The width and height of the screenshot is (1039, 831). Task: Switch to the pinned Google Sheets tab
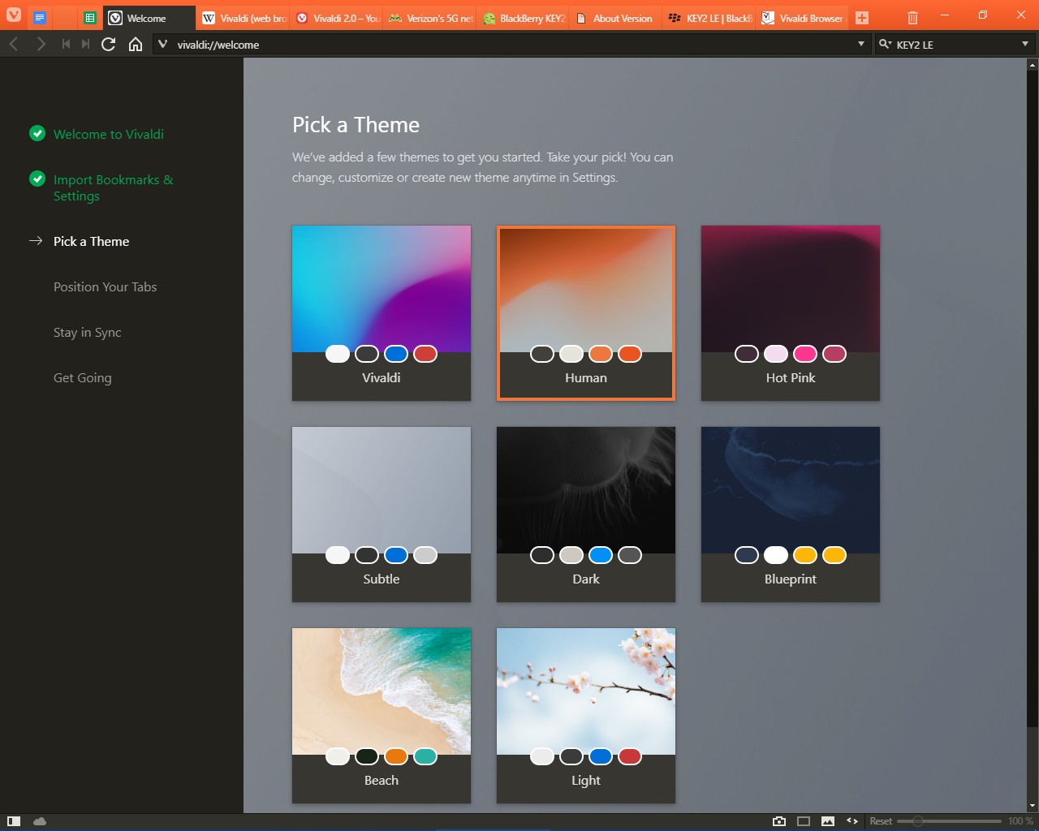(90, 17)
